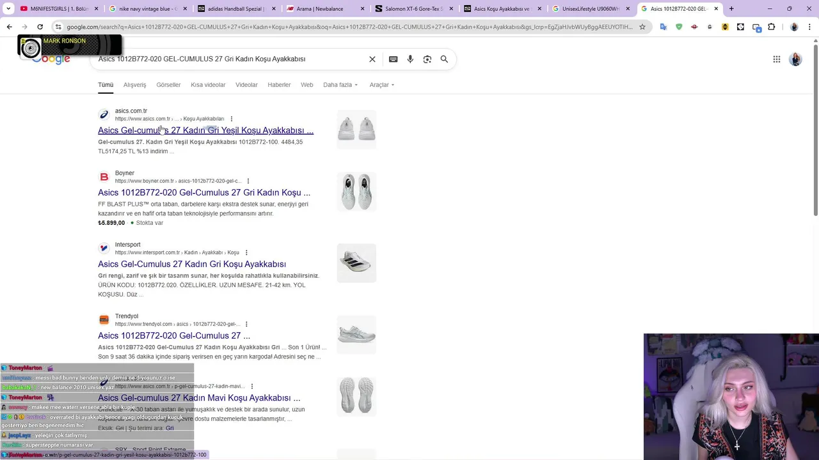Switch to the Videolar tab
Viewport: 819px width, 460px height.
246,85
